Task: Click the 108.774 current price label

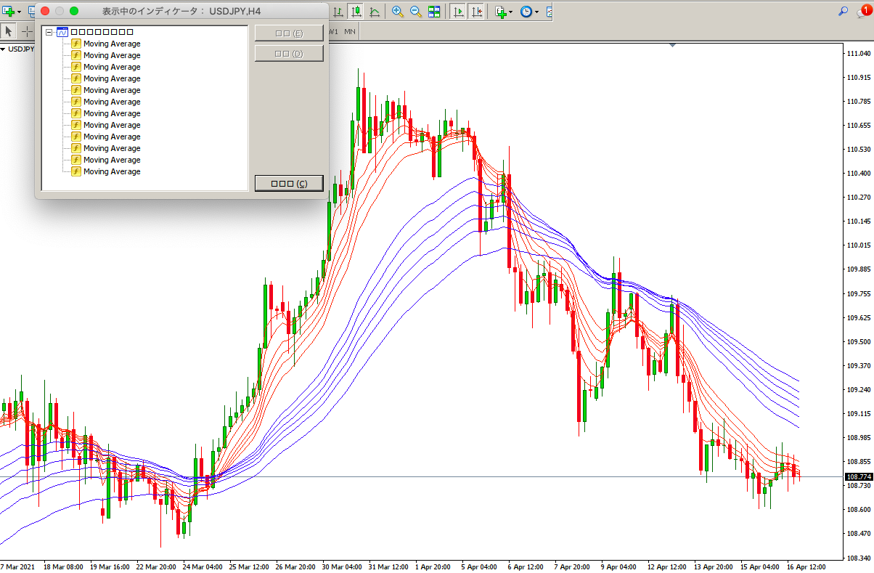Action: [857, 476]
